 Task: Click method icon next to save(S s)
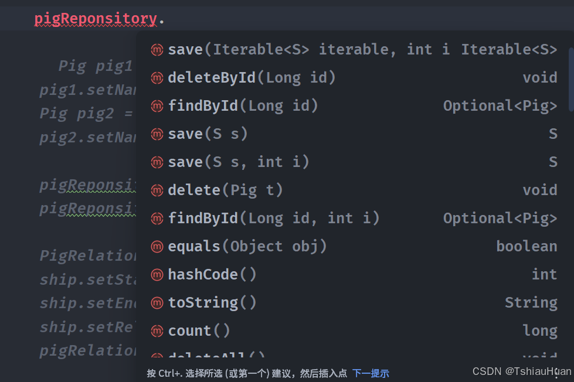(157, 134)
